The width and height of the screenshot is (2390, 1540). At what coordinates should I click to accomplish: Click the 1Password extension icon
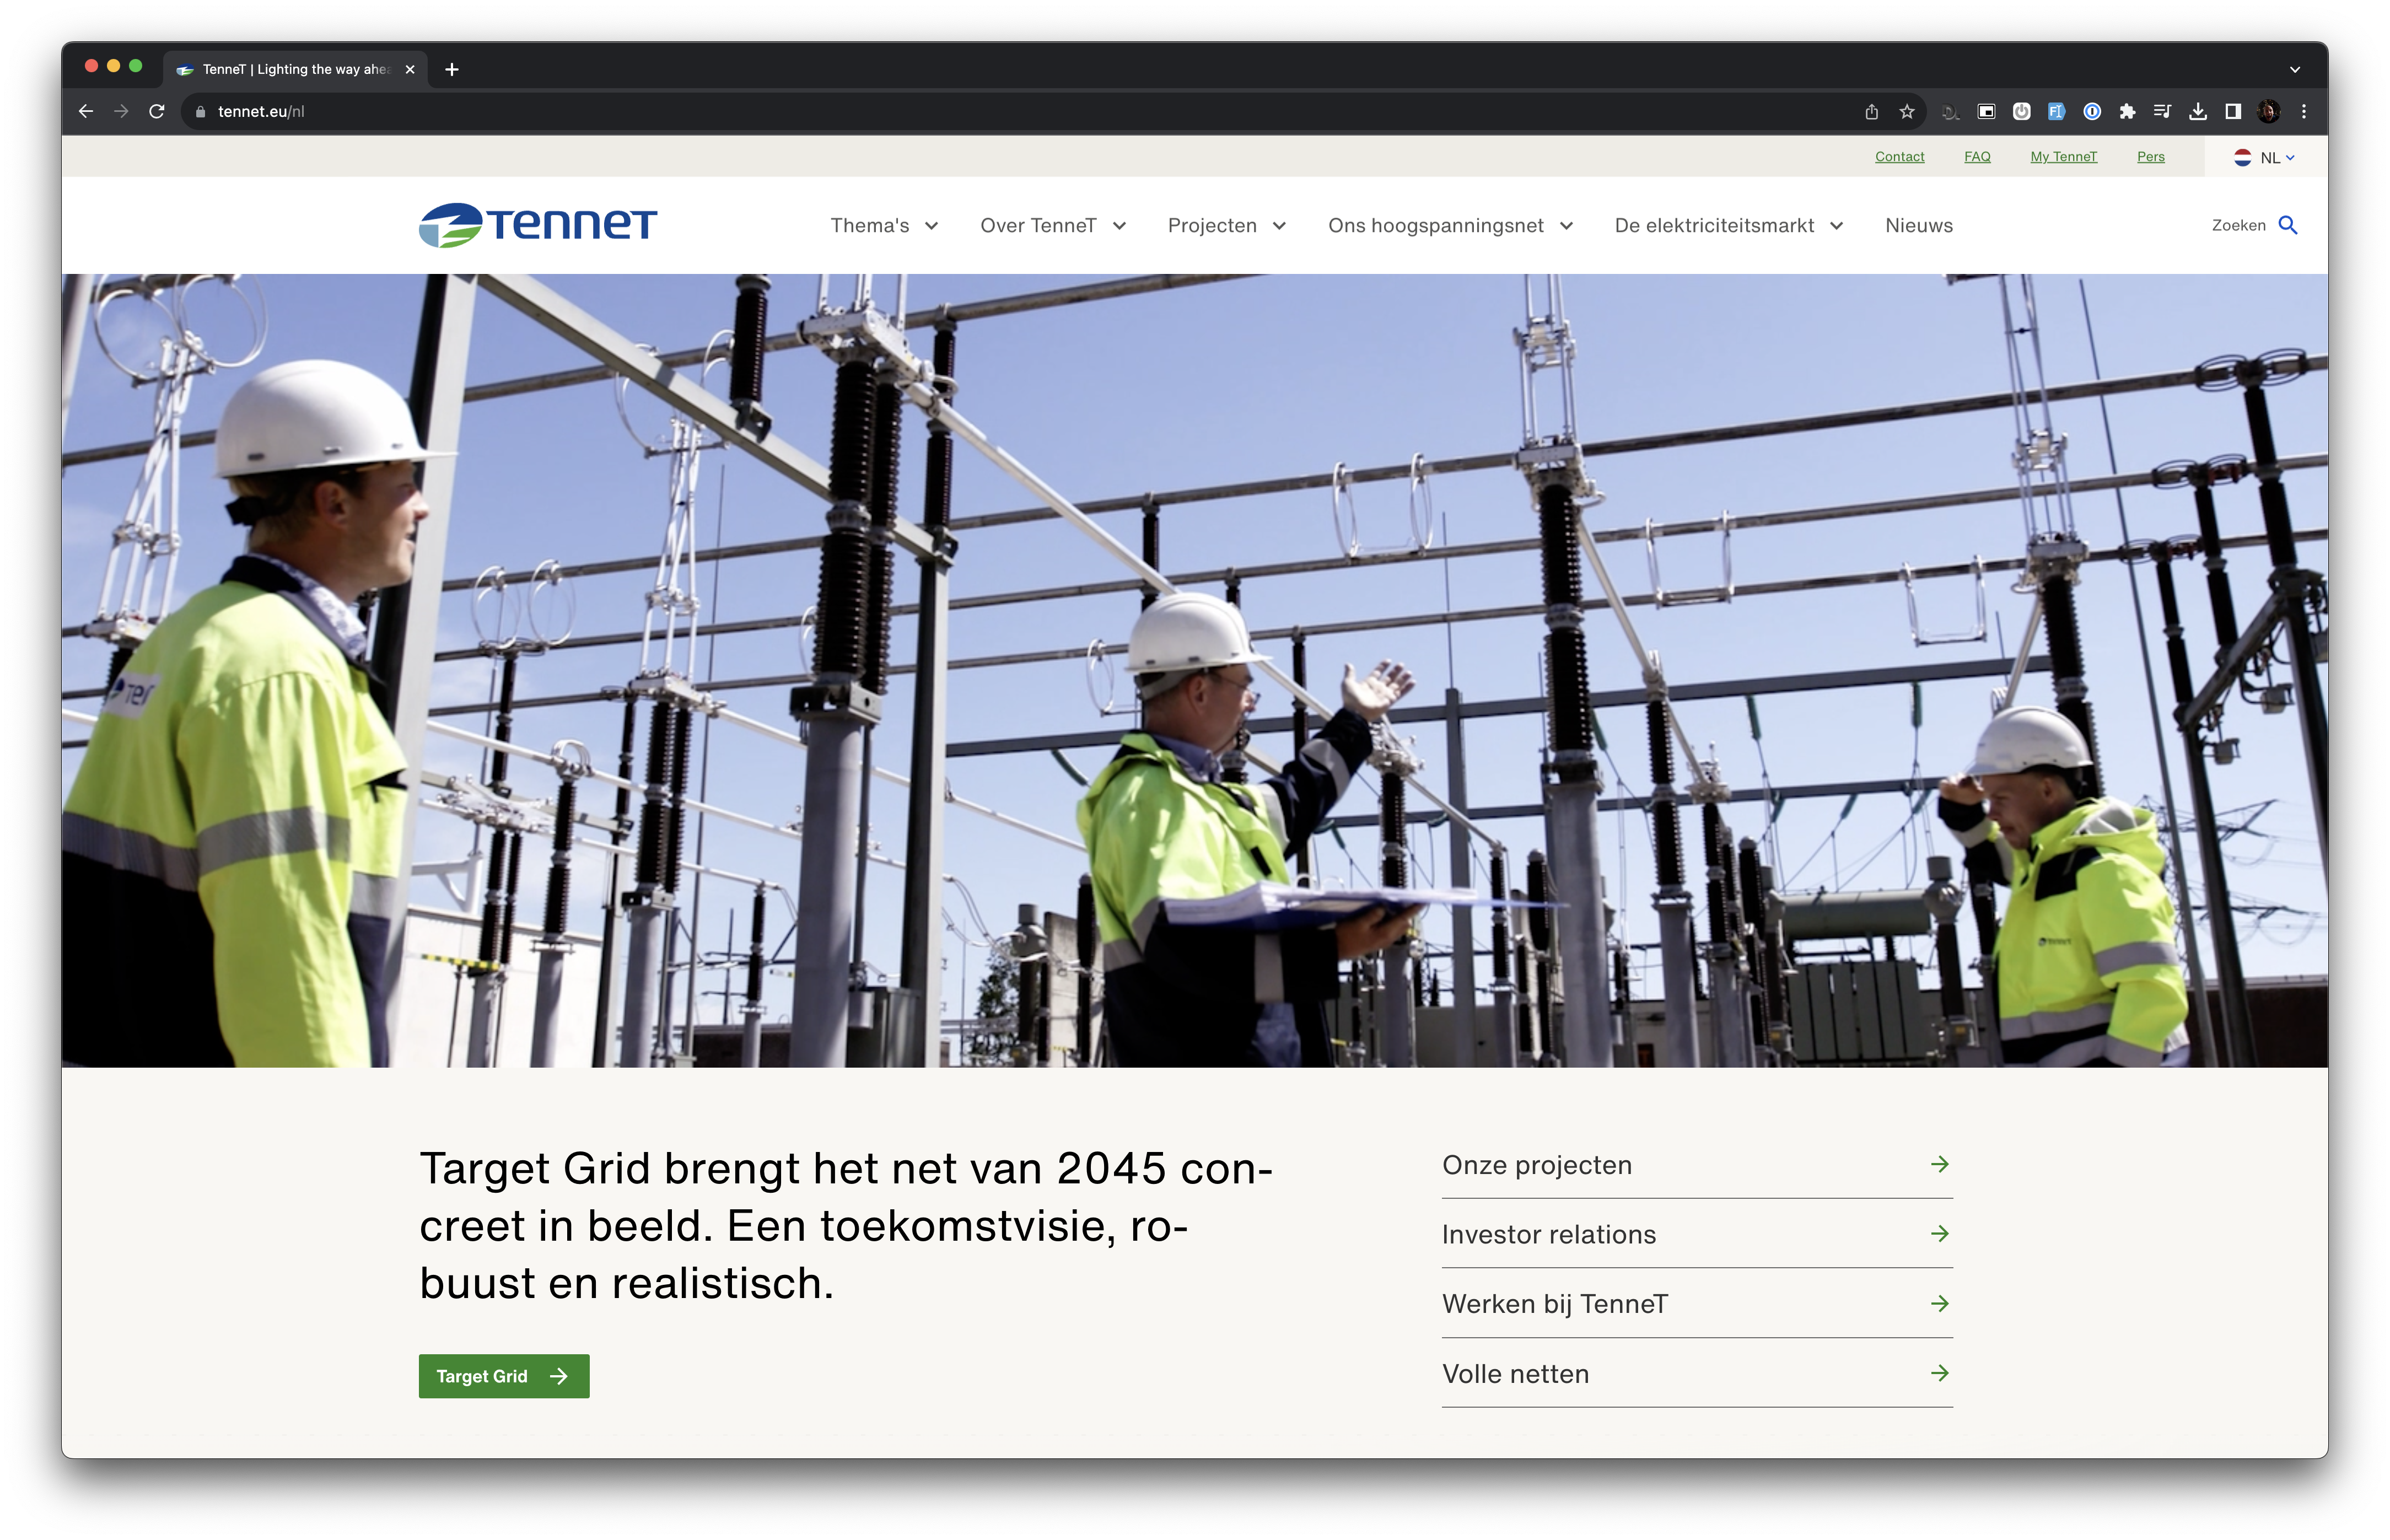(x=2092, y=112)
